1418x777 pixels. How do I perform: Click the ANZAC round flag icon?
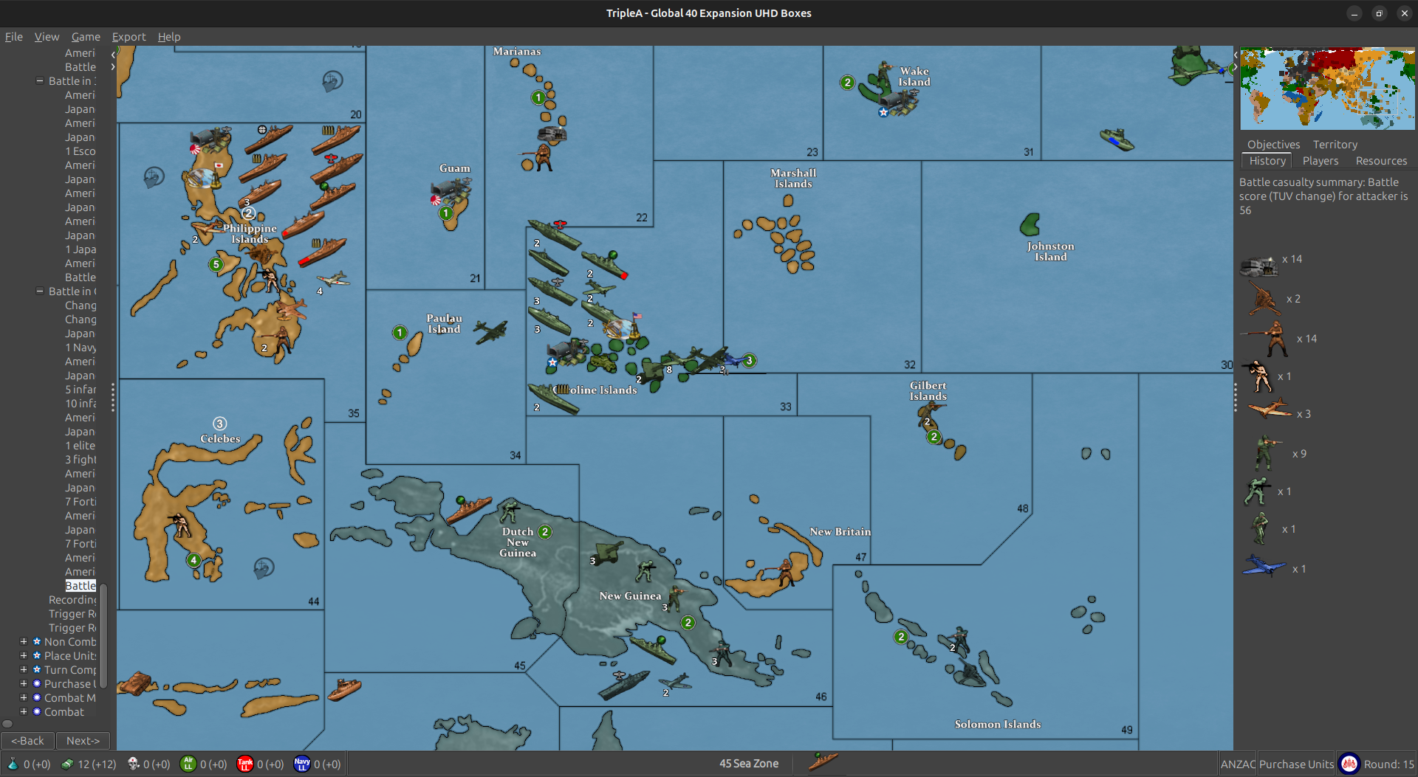[x=1349, y=764]
